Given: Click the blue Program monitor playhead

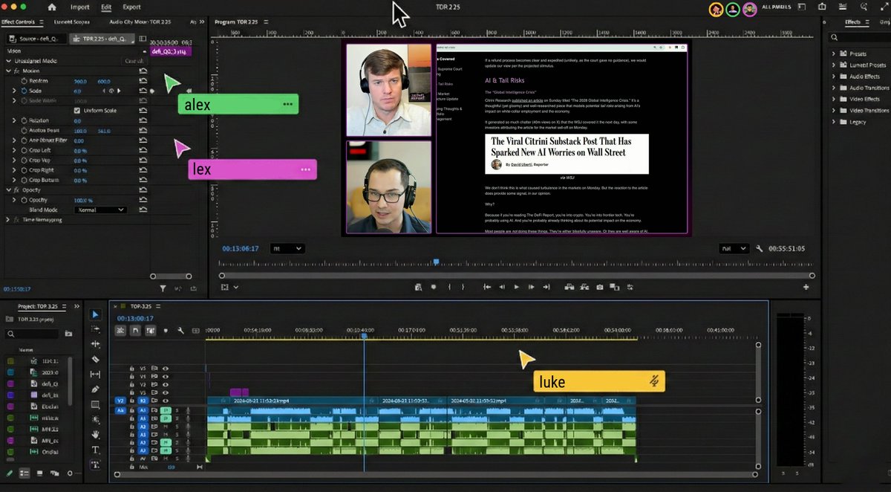Looking at the screenshot, I should [x=436, y=262].
